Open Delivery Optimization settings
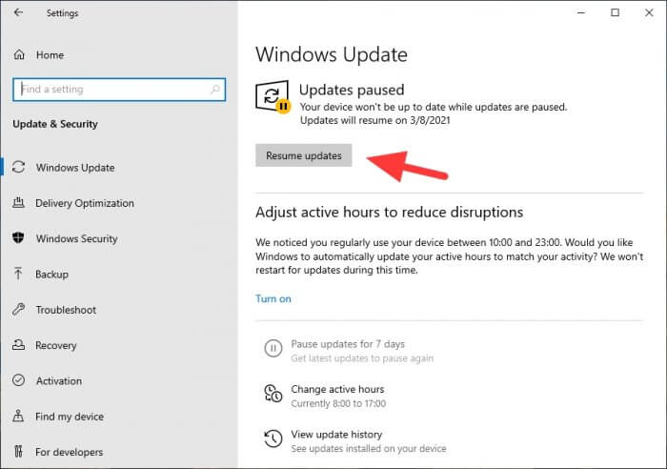The height and width of the screenshot is (469, 667). click(x=85, y=203)
